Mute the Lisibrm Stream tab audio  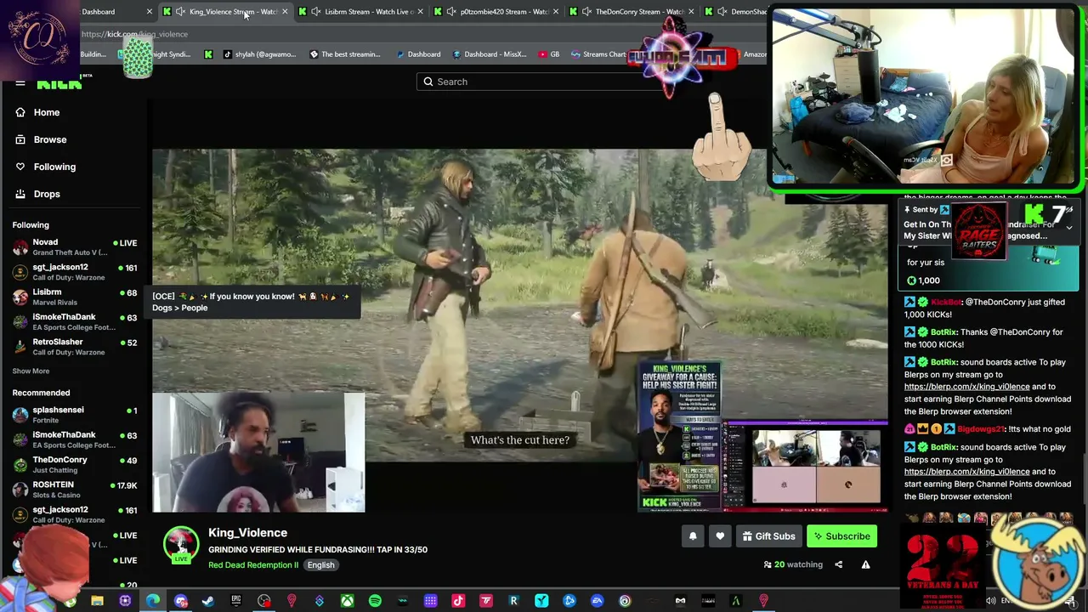pos(316,12)
